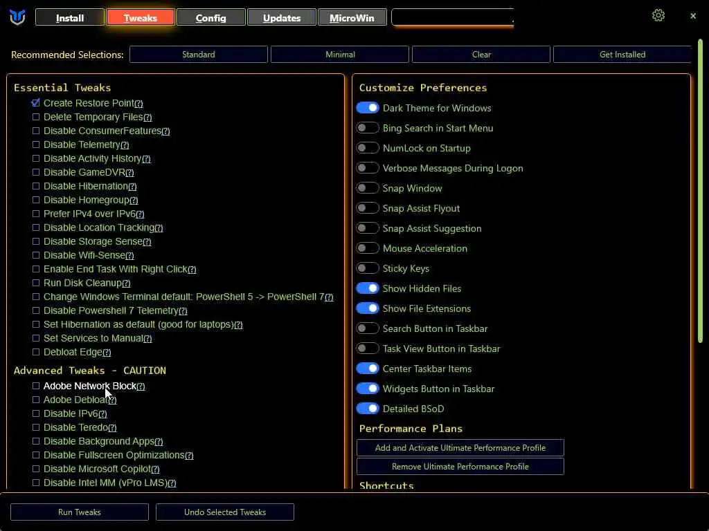Enable NumLock on Startup toggle

[x=367, y=148]
